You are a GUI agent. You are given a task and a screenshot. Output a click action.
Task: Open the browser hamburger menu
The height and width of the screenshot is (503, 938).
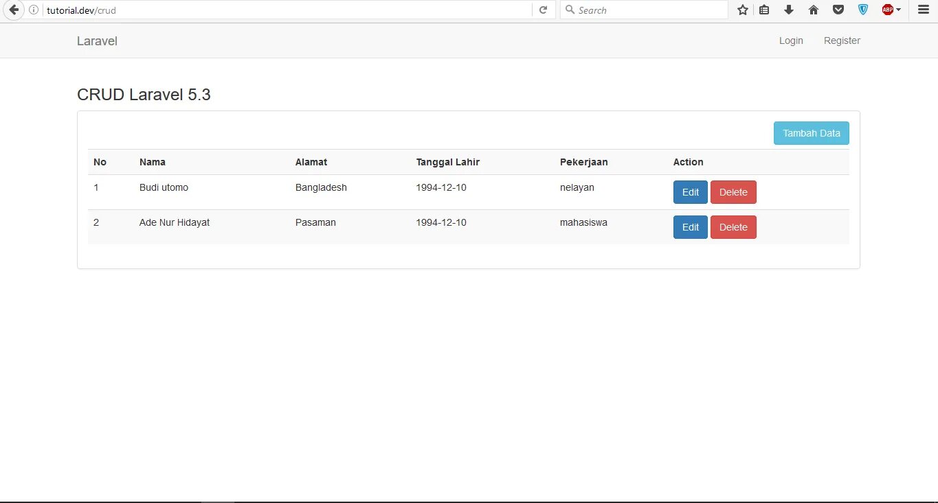coord(923,10)
